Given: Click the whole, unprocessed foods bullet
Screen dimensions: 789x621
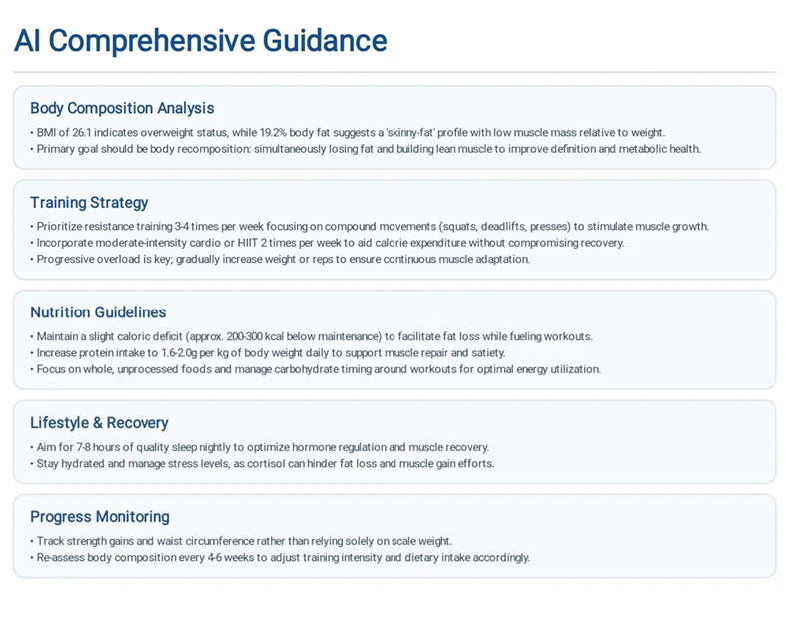Looking at the screenshot, I should click(x=316, y=369).
